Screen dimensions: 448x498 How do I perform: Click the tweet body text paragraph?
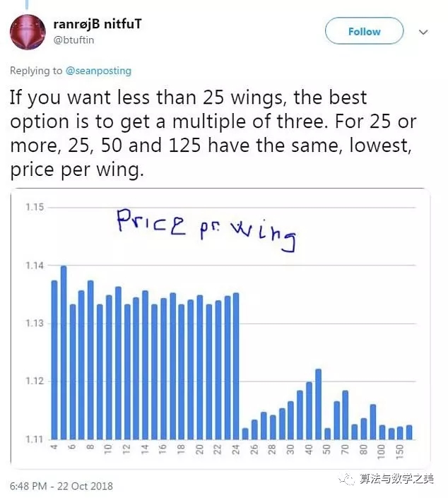tap(212, 131)
